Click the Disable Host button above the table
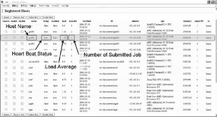This screenshot has width=217, height=117. click(48, 18)
